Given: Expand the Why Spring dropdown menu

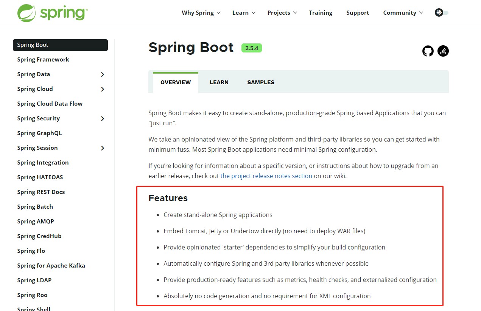Looking at the screenshot, I should [x=201, y=13].
